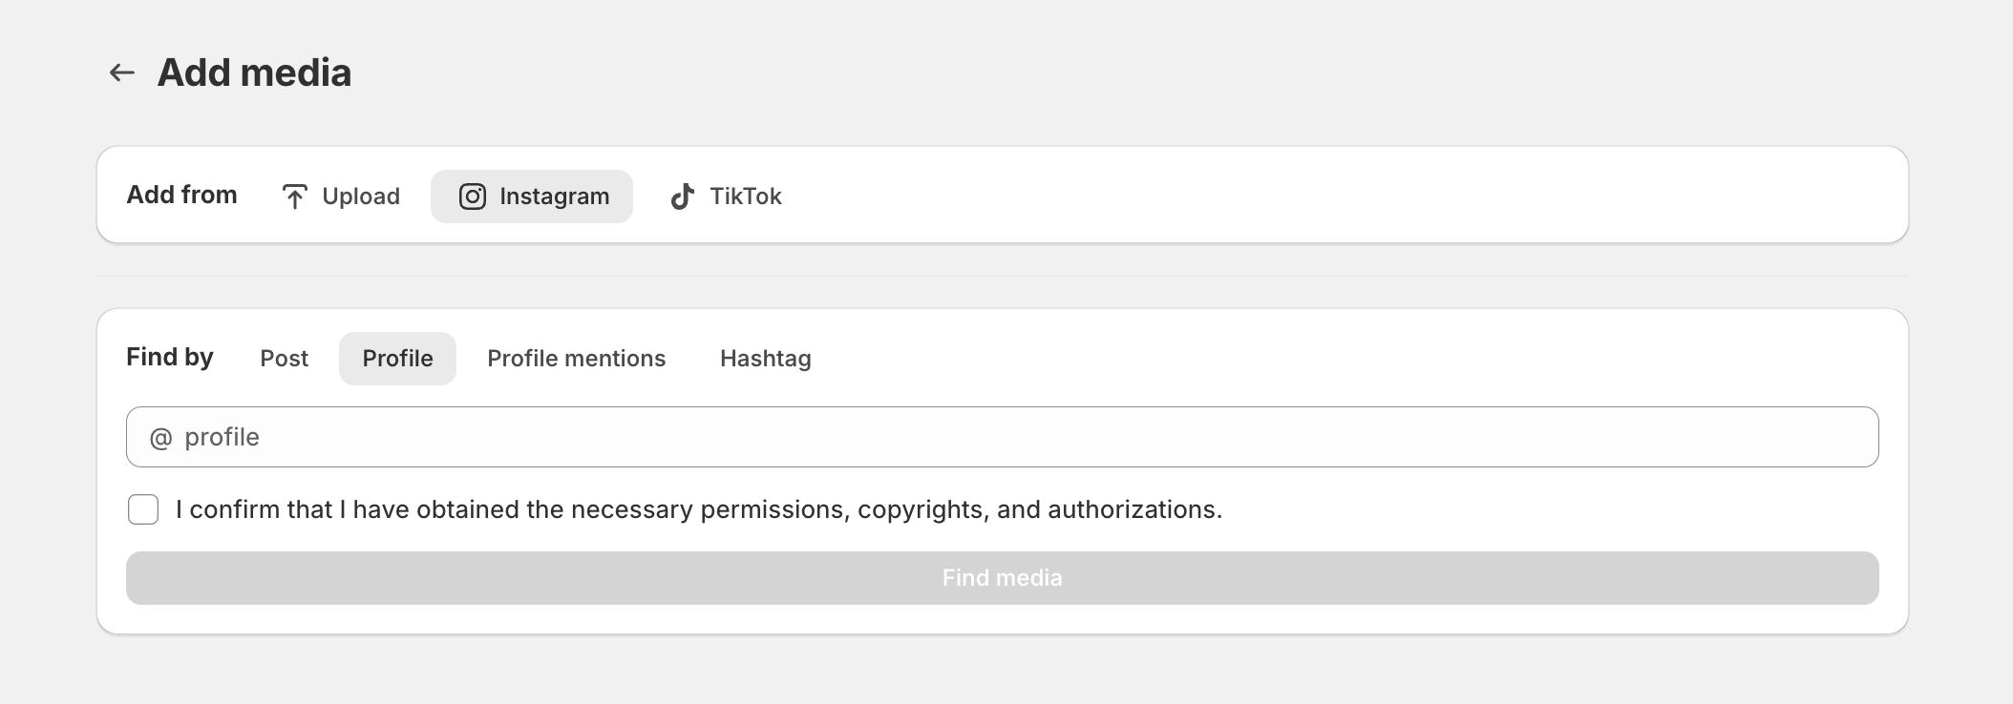Click the Add from label
The width and height of the screenshot is (2013, 704).
click(181, 195)
